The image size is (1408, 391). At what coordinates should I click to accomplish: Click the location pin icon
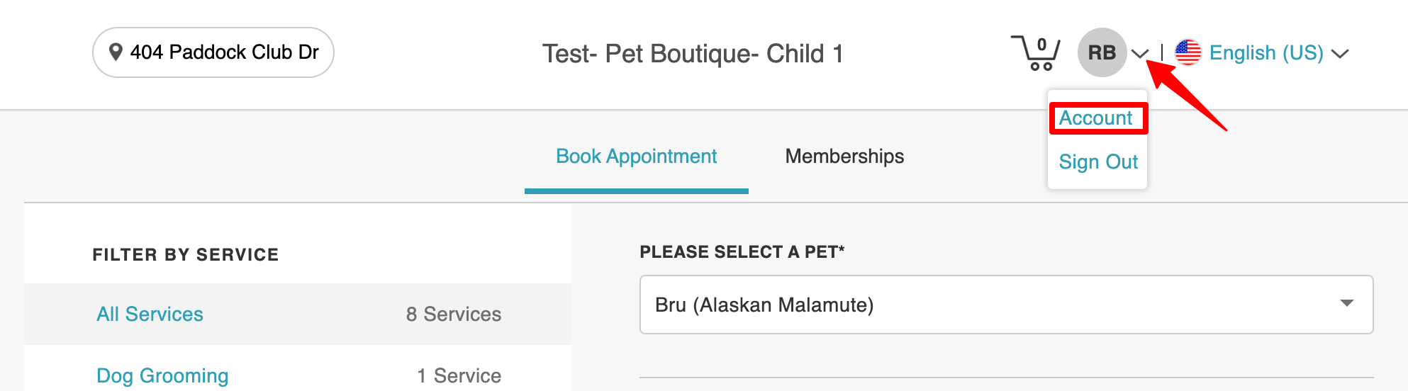point(115,52)
